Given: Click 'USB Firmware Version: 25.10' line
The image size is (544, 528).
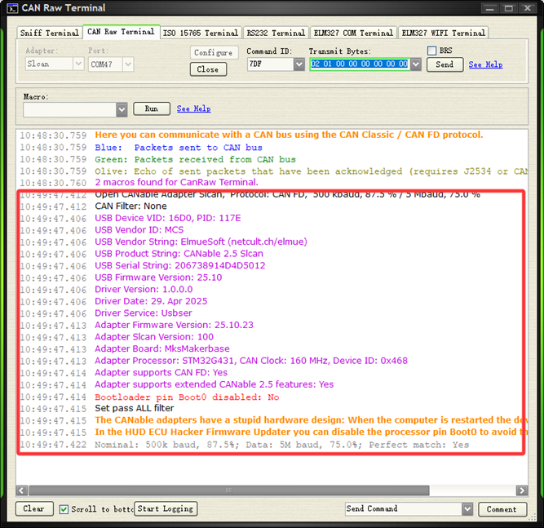Looking at the screenshot, I should pyautogui.click(x=158, y=277).
